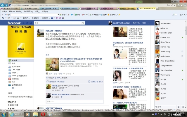This screenshot has width=187, height=117.
Task: Open help icon in command bar
Action: click(52, 18)
